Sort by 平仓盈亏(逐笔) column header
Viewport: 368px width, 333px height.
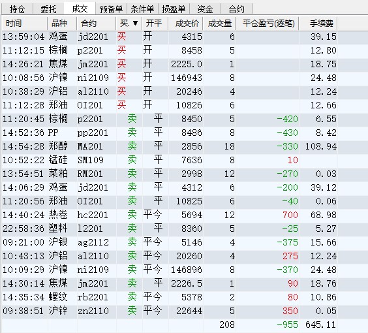pos(268,24)
